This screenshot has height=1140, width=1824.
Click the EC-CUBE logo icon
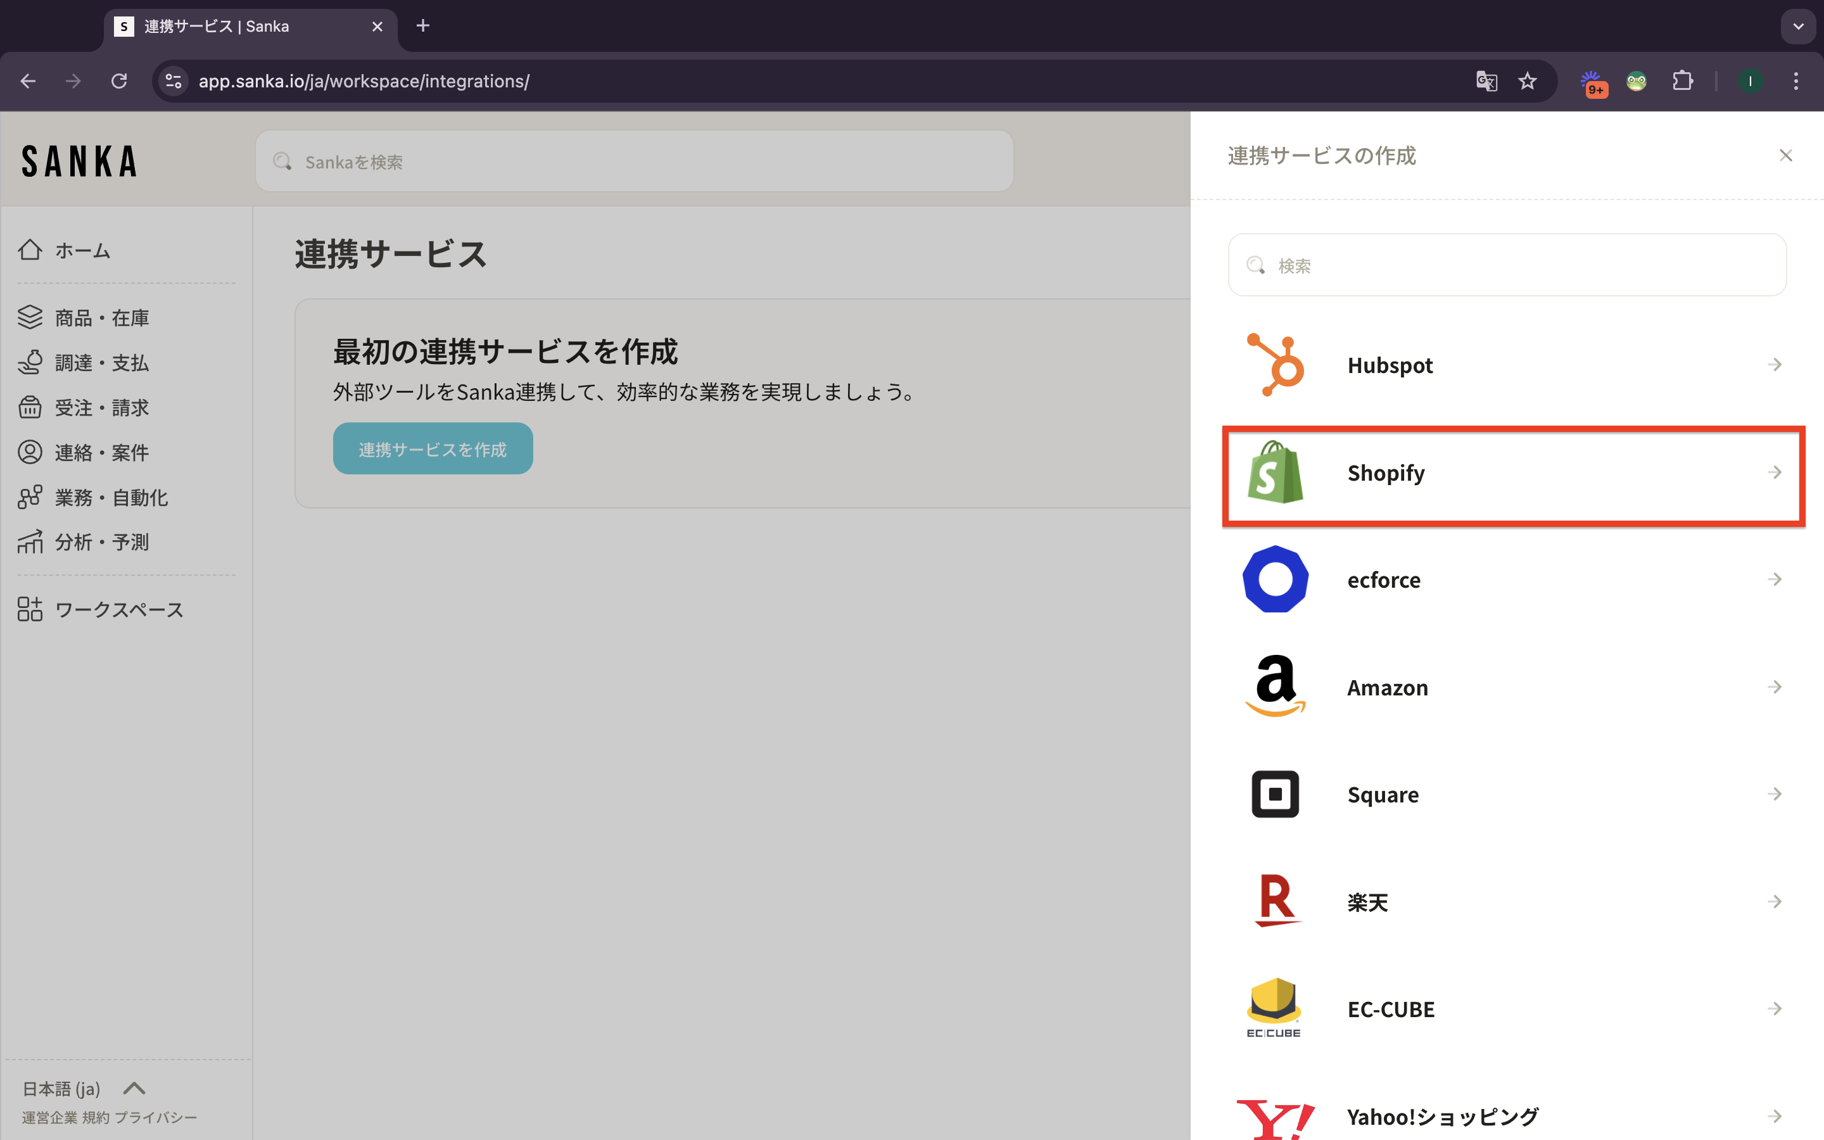pos(1274,1008)
